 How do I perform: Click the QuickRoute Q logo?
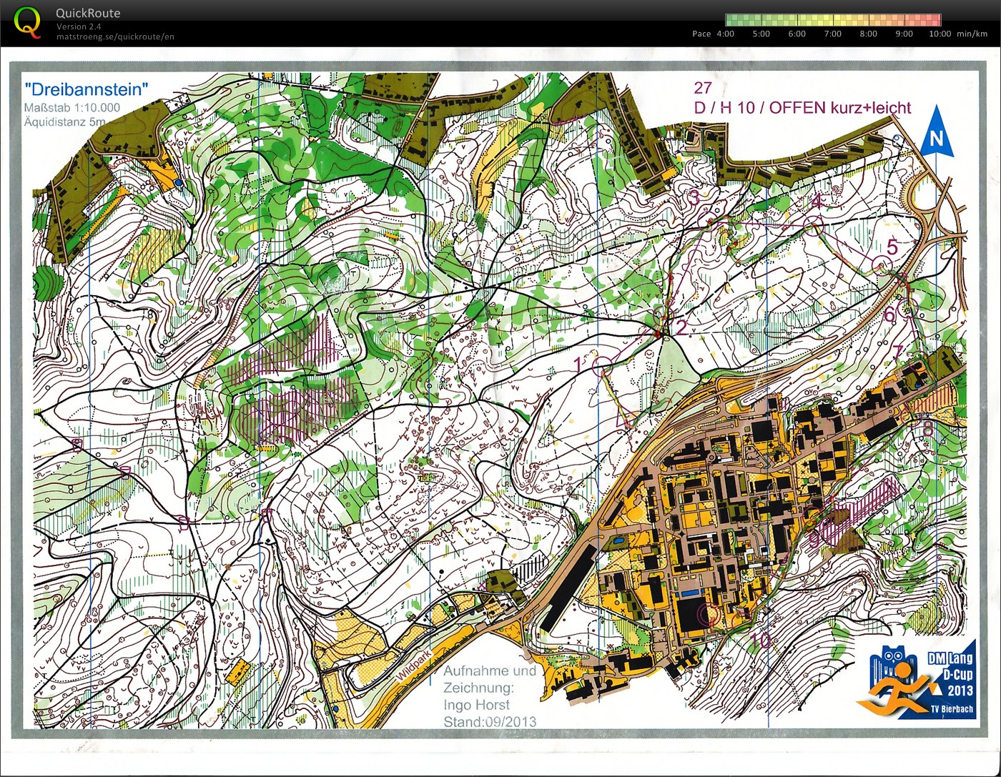tap(27, 21)
